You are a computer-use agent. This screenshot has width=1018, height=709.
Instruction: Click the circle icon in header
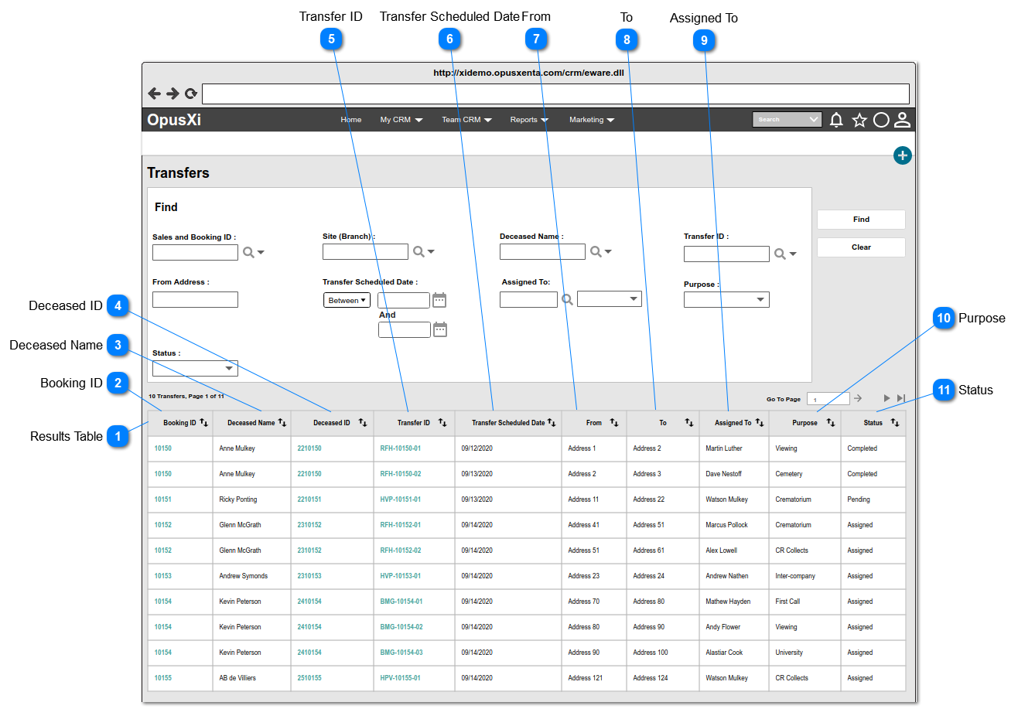[x=881, y=120]
